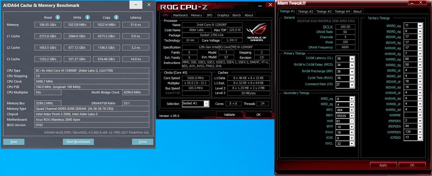Open the About tab in CPU-Z
The image size is (432, 176).
(x=249, y=15)
